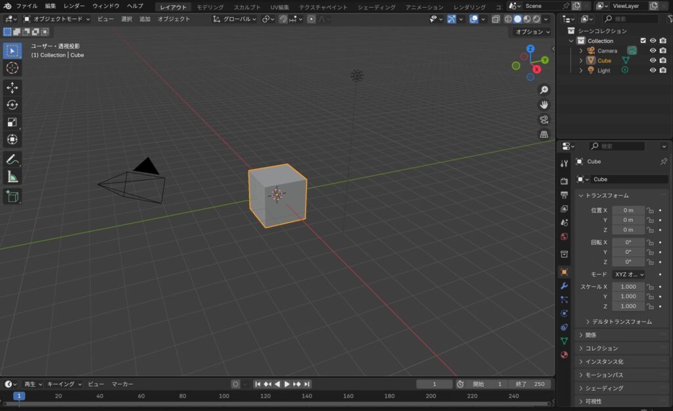
Task: Open the World properties tab
Action: click(x=565, y=237)
